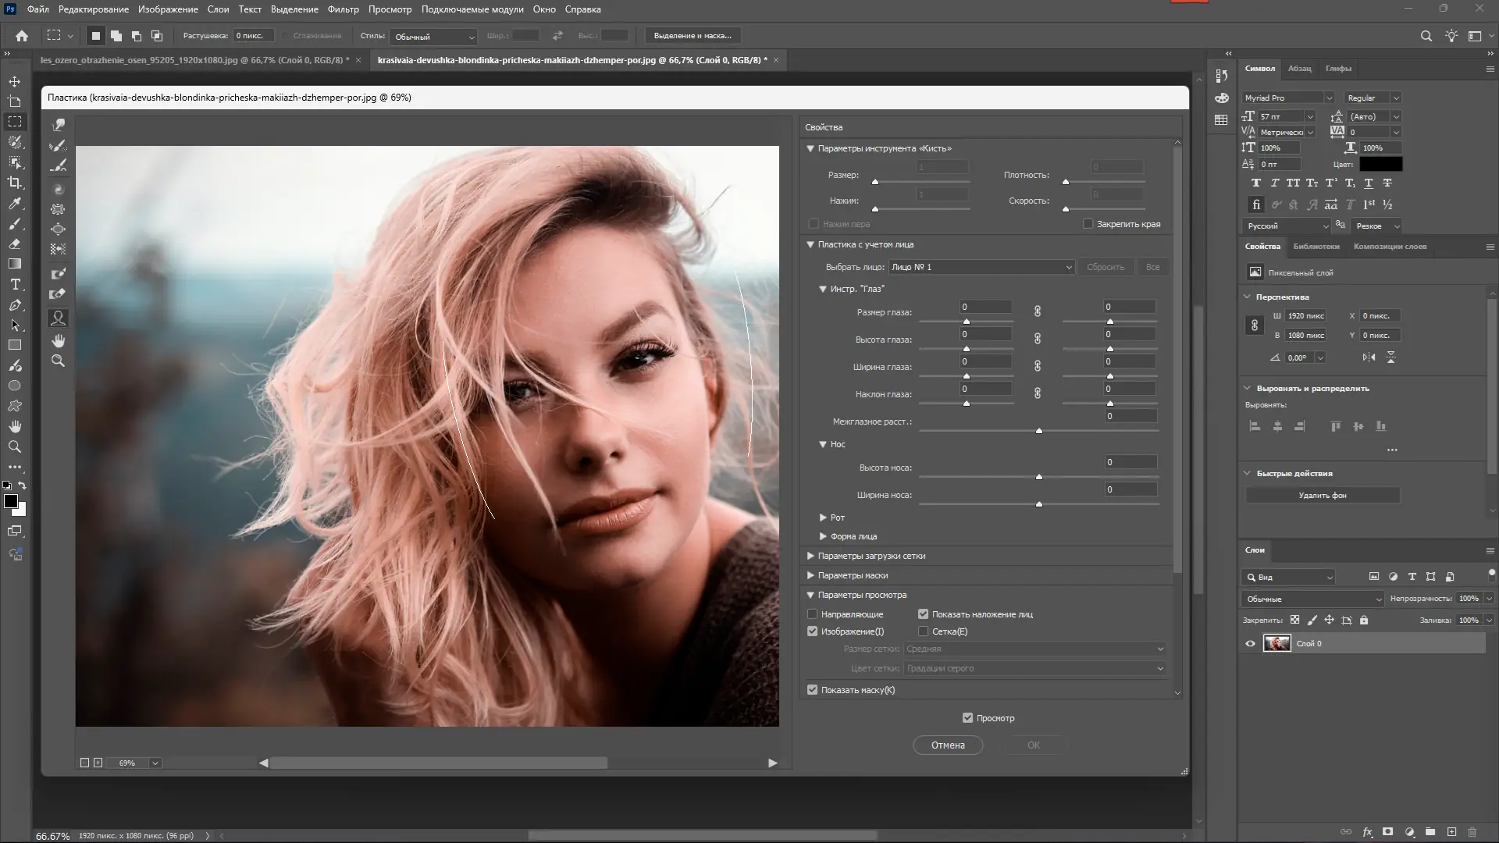Open the Фильтр menu
Viewport: 1499px width, 843px height.
pos(343,9)
